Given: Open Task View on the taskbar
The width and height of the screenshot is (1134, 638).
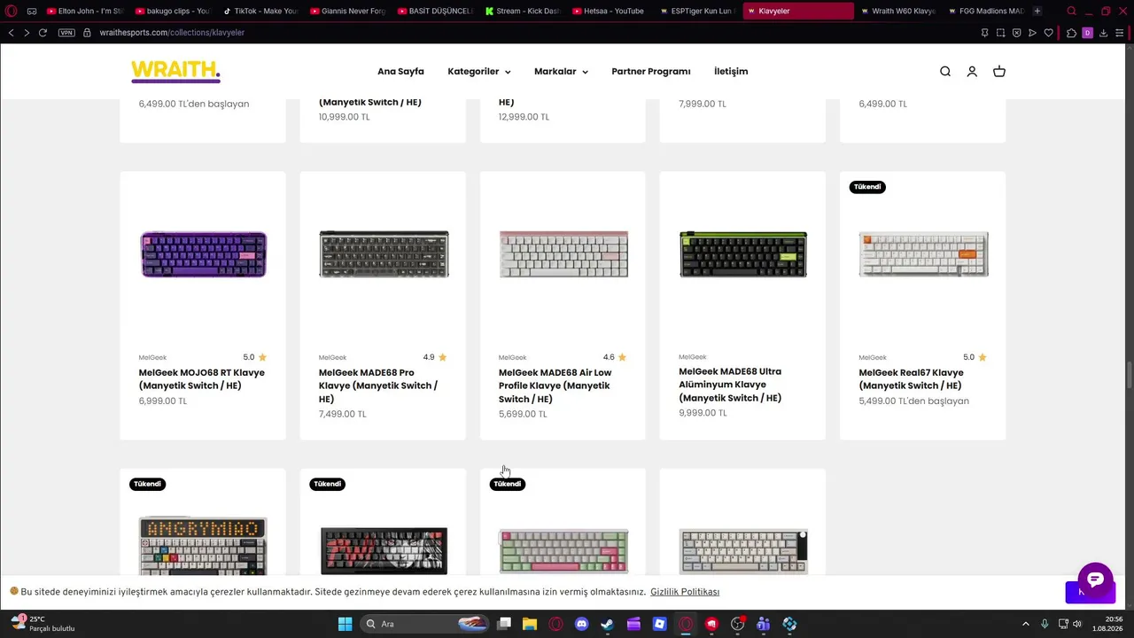Looking at the screenshot, I should [504, 624].
